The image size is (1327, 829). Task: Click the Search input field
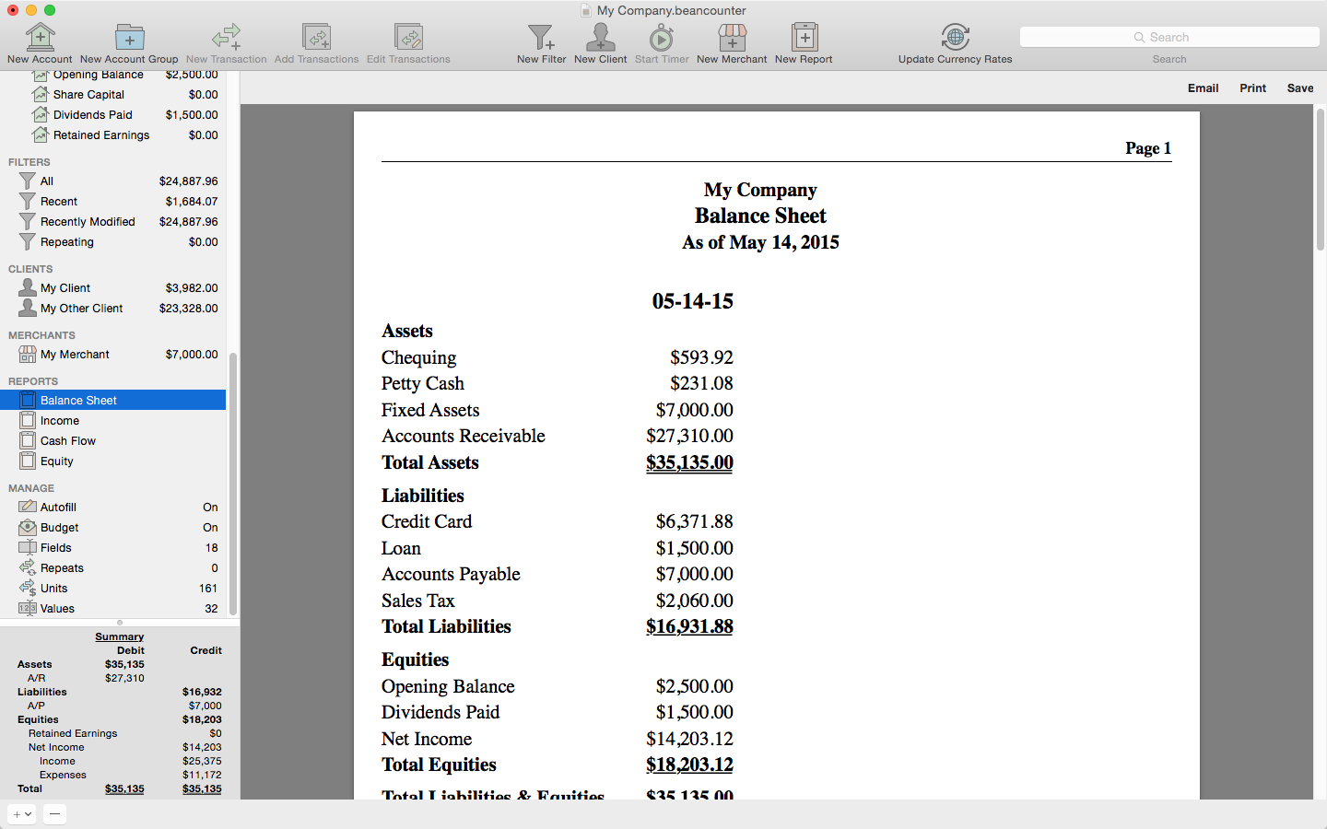[x=1169, y=37]
